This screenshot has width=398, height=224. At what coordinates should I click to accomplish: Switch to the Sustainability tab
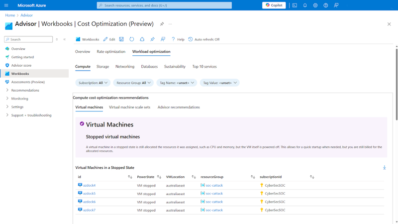point(175,67)
